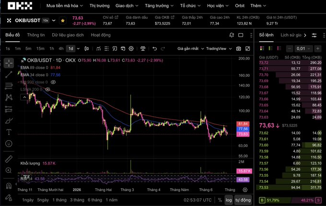Set chart range to '1 năm'
Screen dimensions: 326x206
coord(111,200)
